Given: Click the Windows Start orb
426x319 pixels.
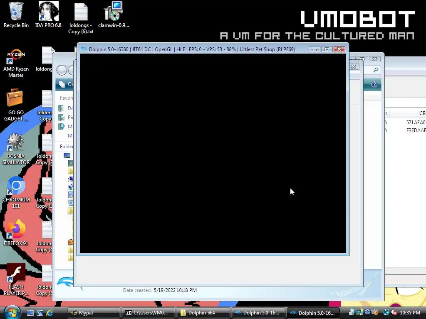Looking at the screenshot, I should tap(12, 312).
